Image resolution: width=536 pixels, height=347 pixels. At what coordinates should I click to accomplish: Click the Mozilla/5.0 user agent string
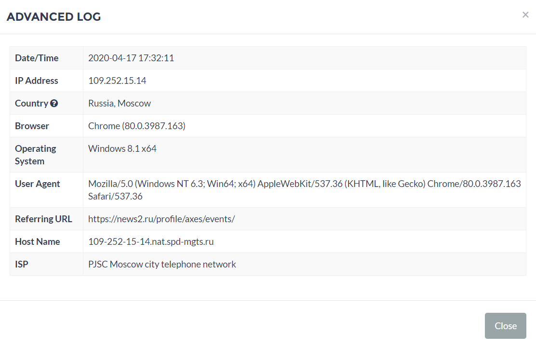click(x=304, y=190)
